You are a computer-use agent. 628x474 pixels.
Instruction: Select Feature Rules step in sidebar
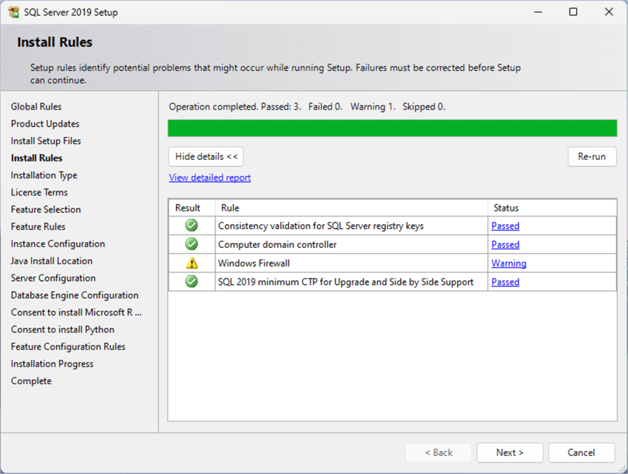(x=38, y=227)
